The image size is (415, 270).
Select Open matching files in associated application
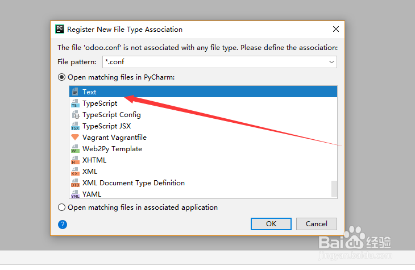pyautogui.click(x=61, y=207)
